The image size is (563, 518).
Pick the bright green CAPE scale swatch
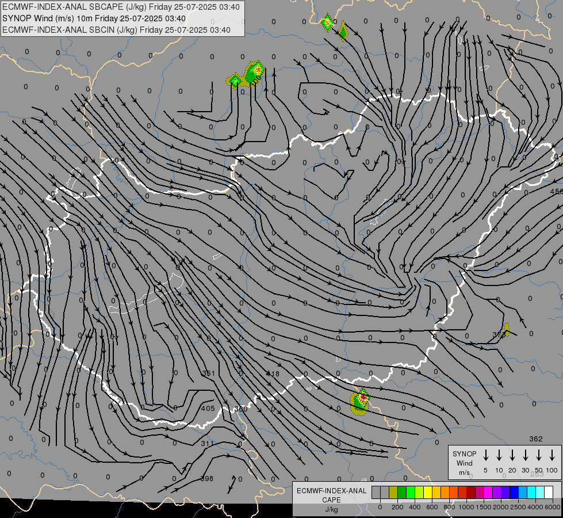[411, 493]
